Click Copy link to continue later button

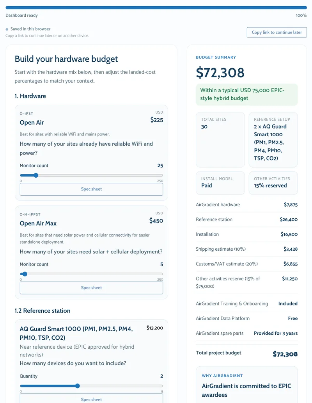(277, 32)
